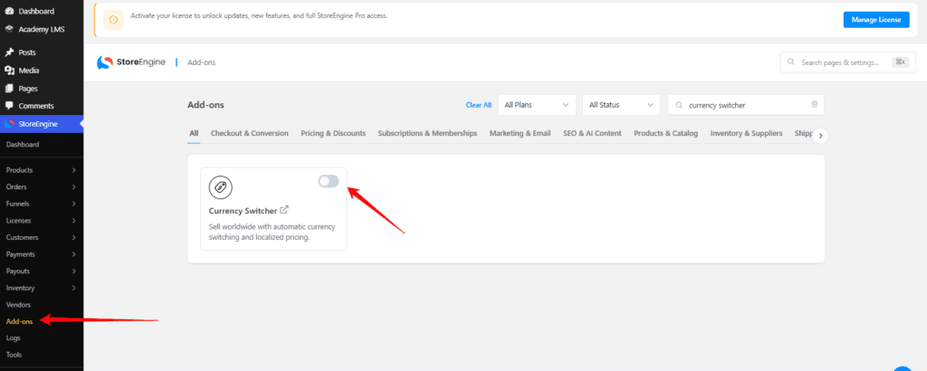Click the Posts pushpin icon
This screenshot has width=927, height=371.
9,52
